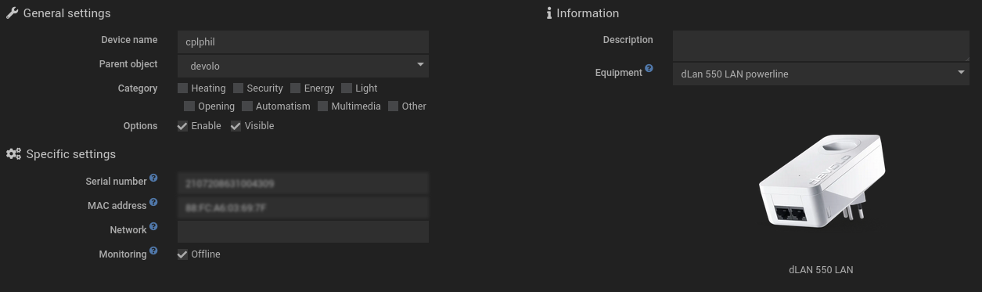Uncheck the Offline monitoring checkbox
The width and height of the screenshot is (982, 292).
(182, 254)
